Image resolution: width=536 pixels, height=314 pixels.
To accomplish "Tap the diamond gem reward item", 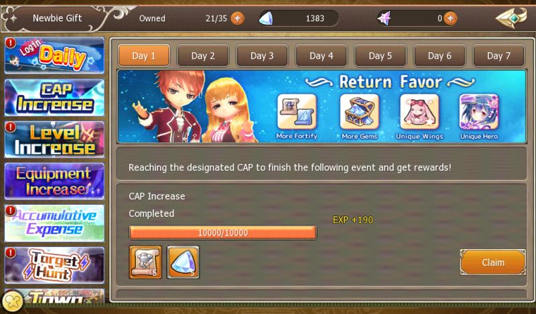I will [x=183, y=262].
